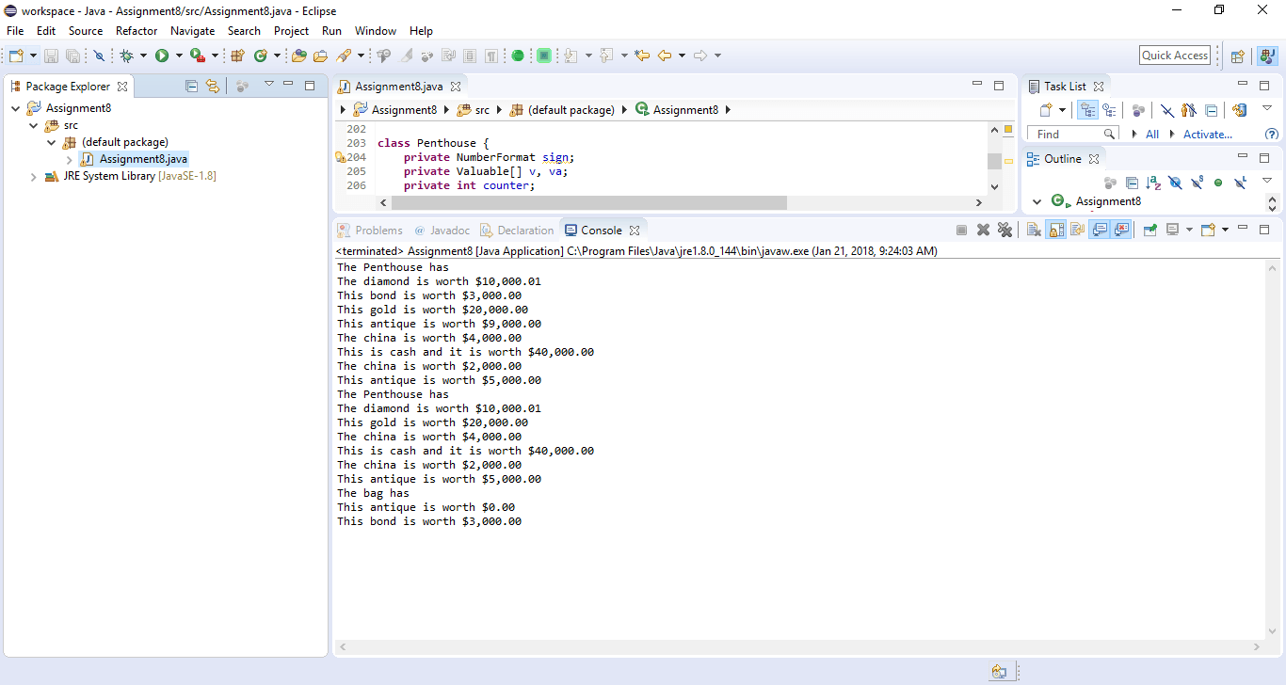Sort Outline members alphabetically
The width and height of the screenshot is (1286, 685).
click(x=1153, y=183)
